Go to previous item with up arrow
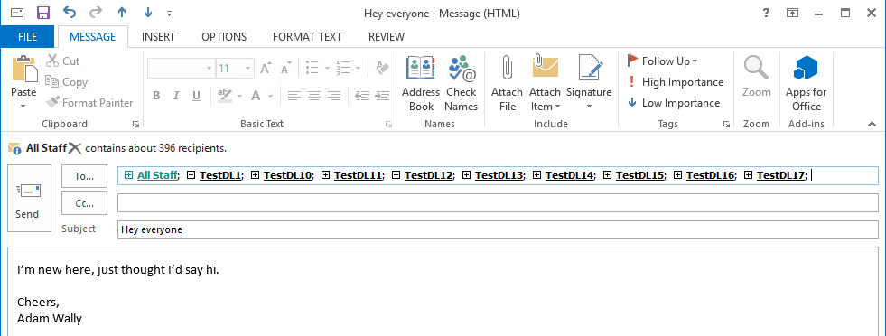Viewport: 886px width, 336px height. pyautogui.click(x=122, y=13)
